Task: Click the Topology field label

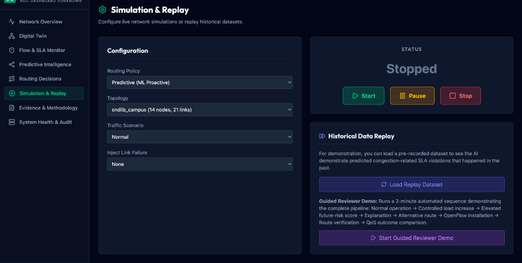Action: point(118,98)
